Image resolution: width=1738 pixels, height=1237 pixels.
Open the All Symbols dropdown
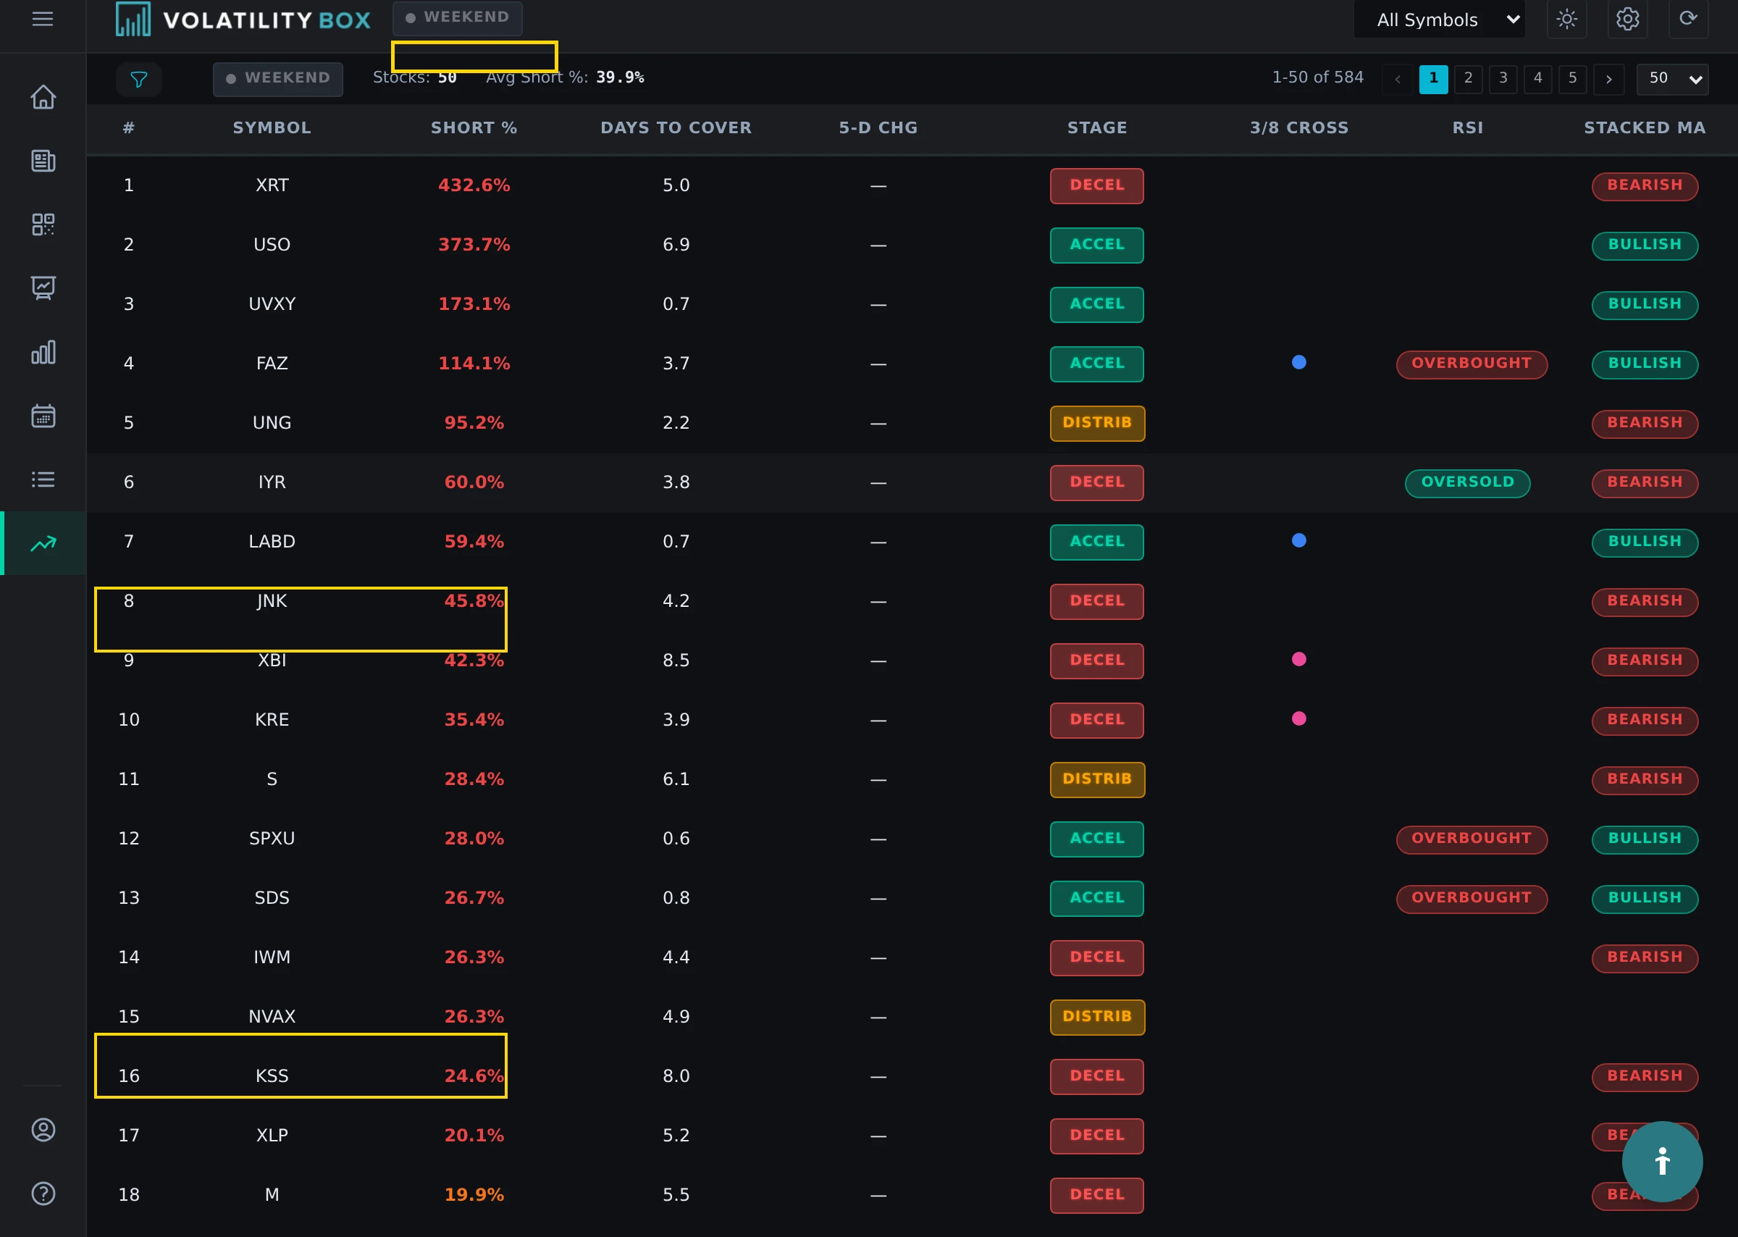pos(1440,20)
